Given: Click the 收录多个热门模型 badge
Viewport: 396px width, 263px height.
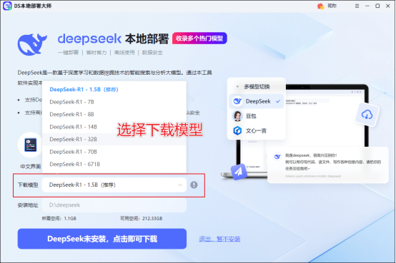Looking at the screenshot, I should pos(199,38).
